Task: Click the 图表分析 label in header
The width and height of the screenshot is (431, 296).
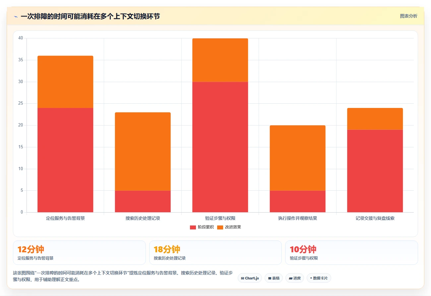Action: coord(408,16)
